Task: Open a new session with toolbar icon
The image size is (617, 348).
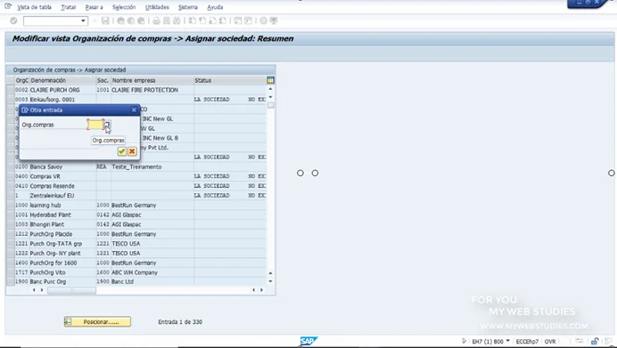Action: click(x=238, y=20)
